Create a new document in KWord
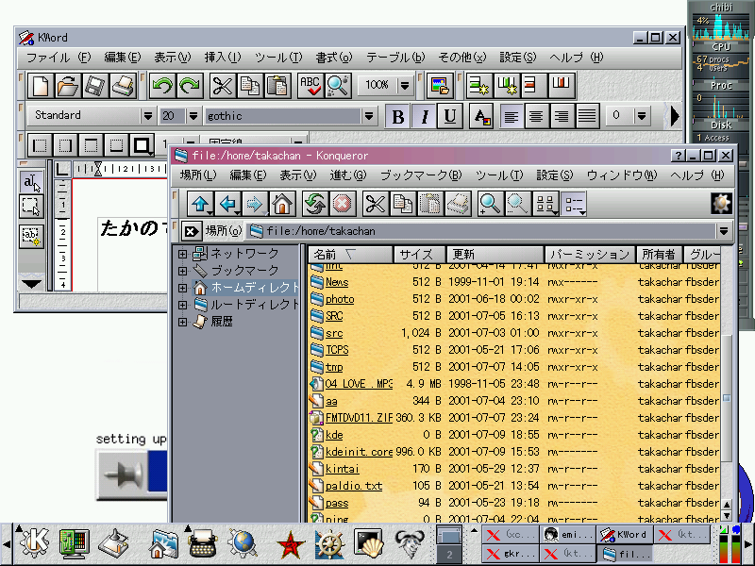 click(x=41, y=86)
